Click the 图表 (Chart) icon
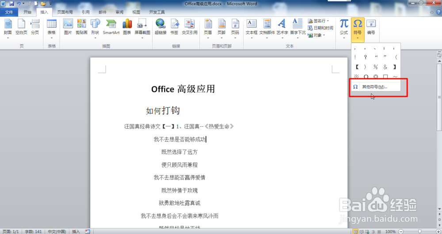 [x=127, y=27]
